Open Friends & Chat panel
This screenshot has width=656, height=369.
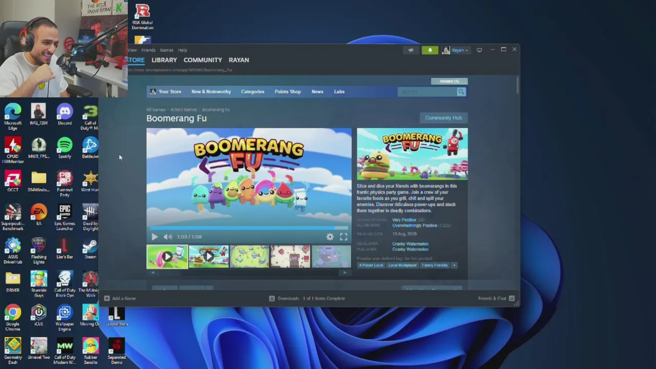(x=496, y=298)
